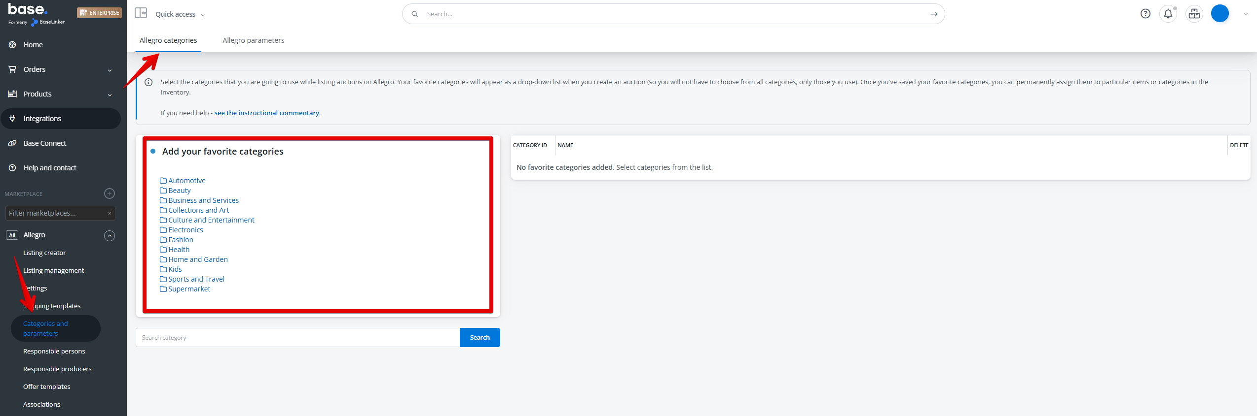Open the Electronics category folder
The width and height of the screenshot is (1257, 416).
pos(185,230)
